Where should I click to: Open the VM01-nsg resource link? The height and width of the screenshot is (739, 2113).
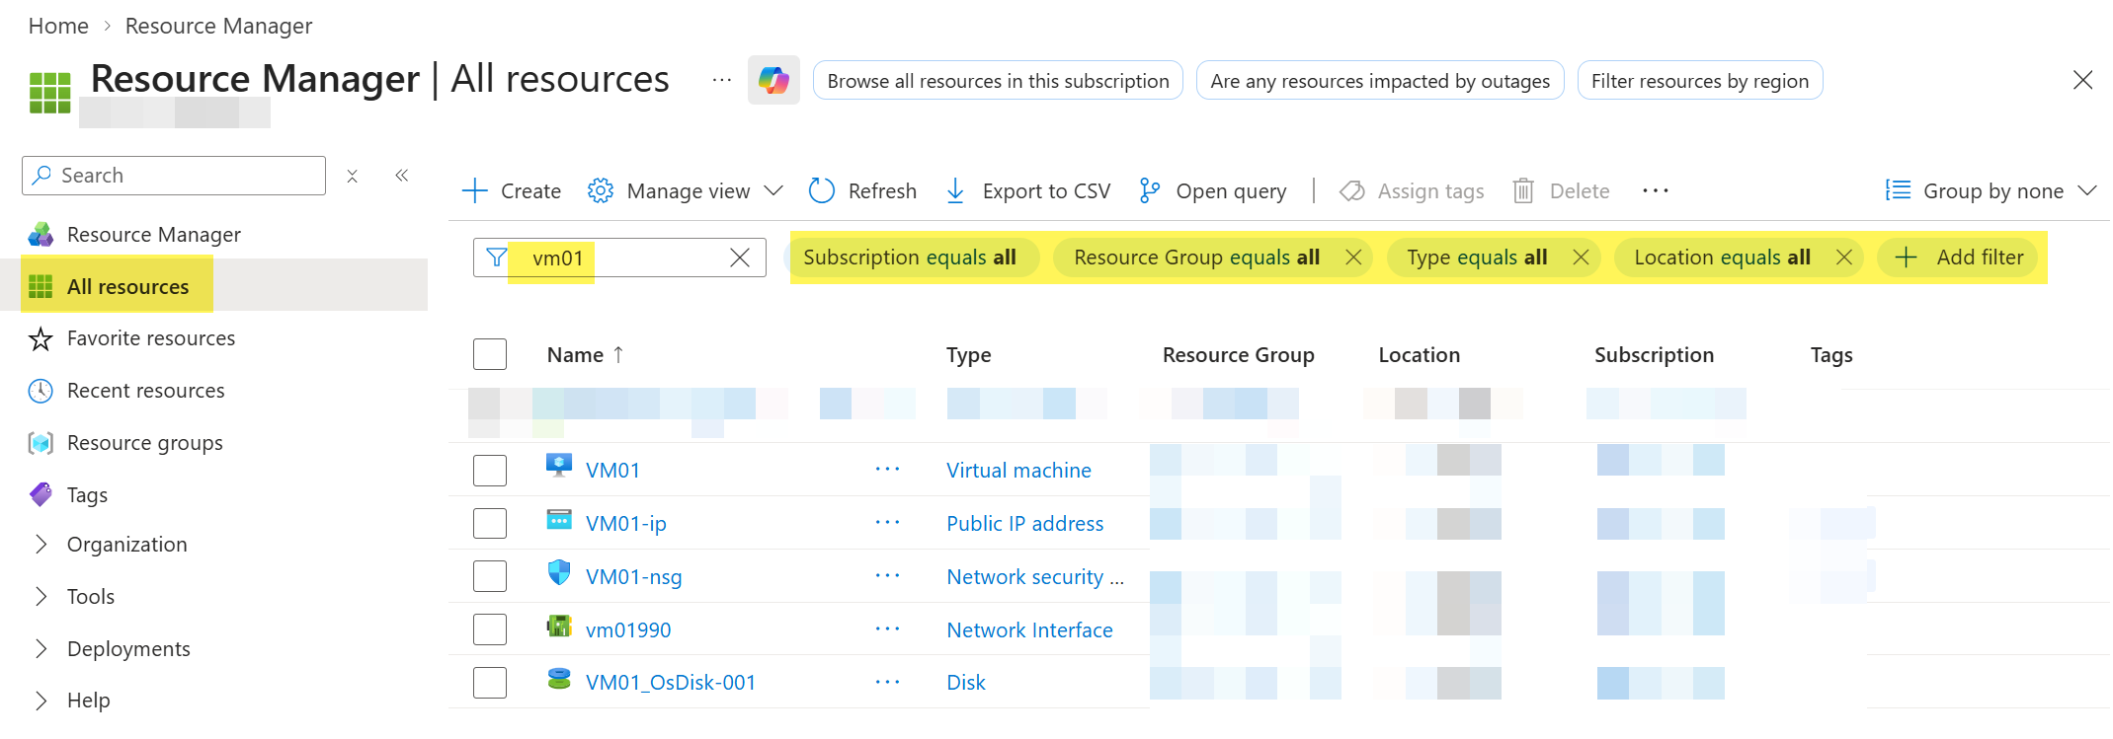[x=634, y=576]
